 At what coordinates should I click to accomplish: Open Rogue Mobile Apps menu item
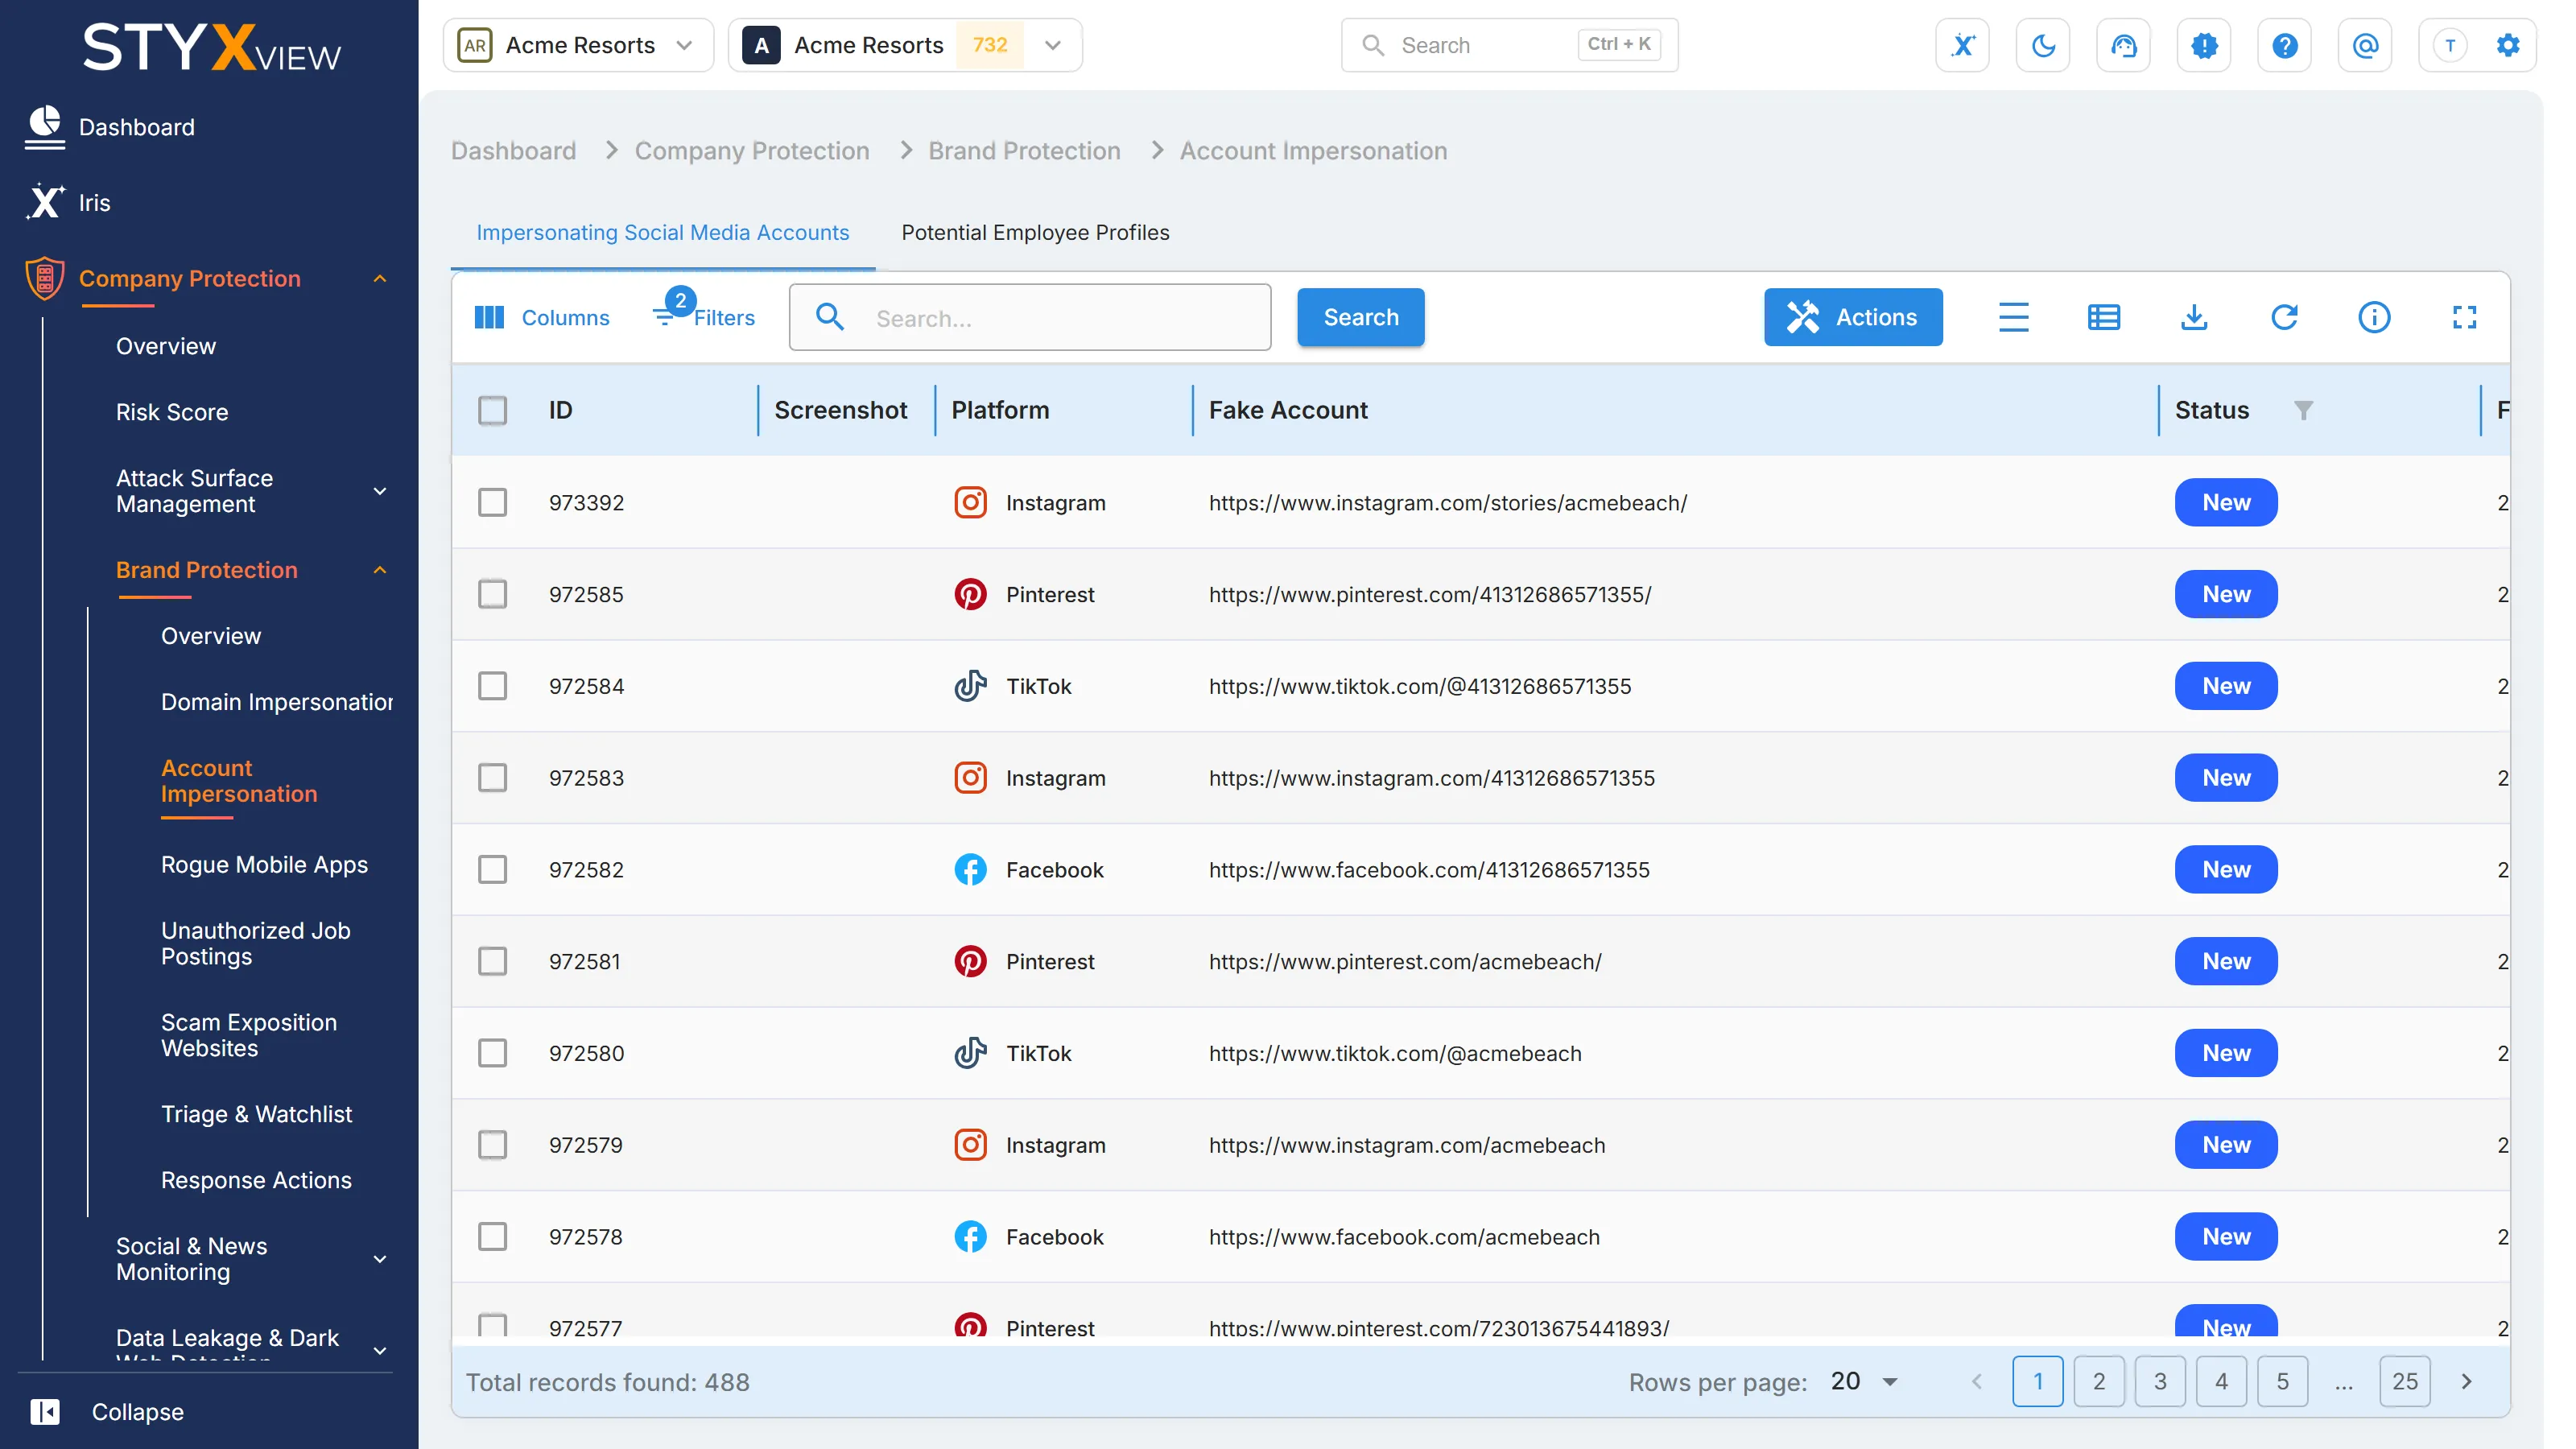264,864
